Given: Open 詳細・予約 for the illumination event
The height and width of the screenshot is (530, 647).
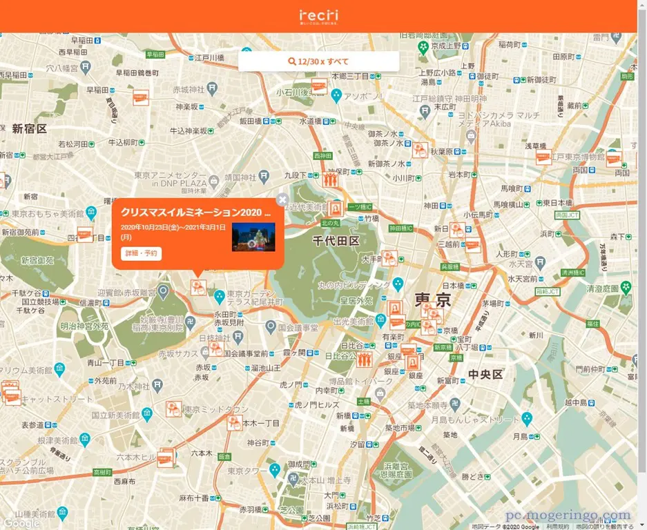Looking at the screenshot, I should (141, 253).
